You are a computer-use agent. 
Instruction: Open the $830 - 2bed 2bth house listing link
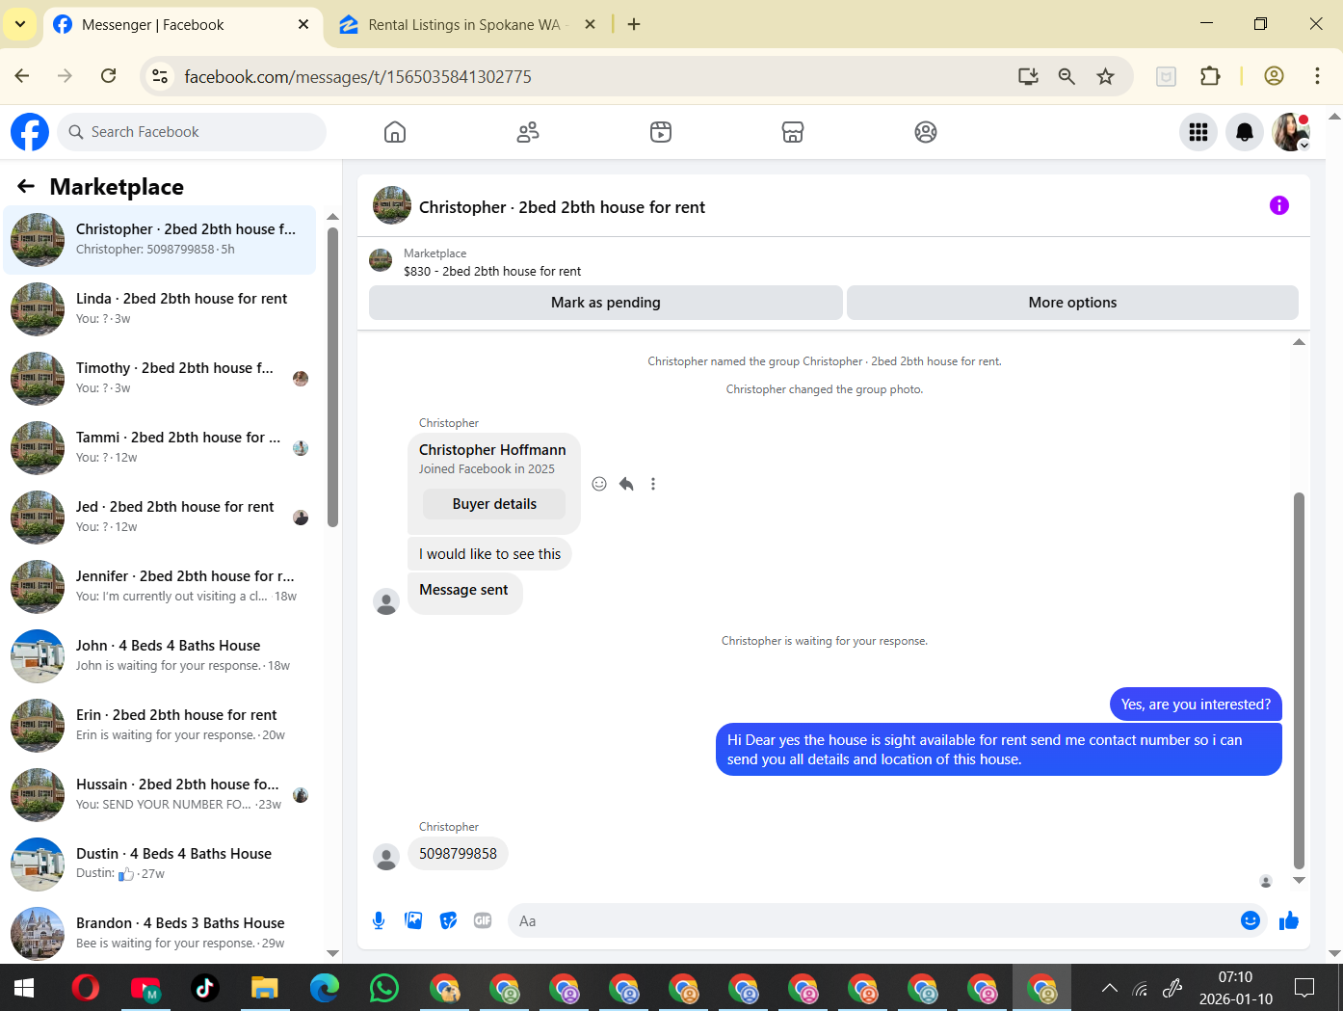click(x=492, y=272)
